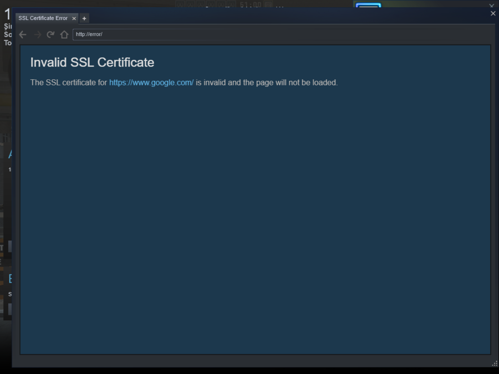This screenshot has height=374, width=499.
Task: Open the https://www.google.com/ link
Action: coord(151,83)
